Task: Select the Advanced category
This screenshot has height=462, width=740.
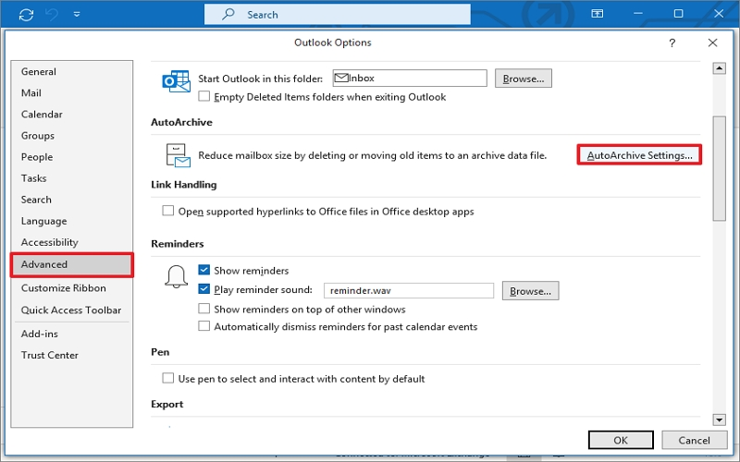Action: pos(72,264)
